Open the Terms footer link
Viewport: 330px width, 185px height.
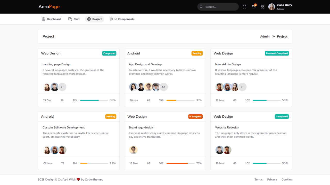tap(258, 180)
